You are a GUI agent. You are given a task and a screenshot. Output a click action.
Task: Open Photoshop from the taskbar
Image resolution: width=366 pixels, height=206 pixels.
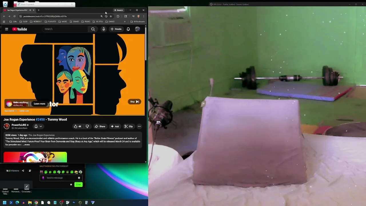coord(74,203)
